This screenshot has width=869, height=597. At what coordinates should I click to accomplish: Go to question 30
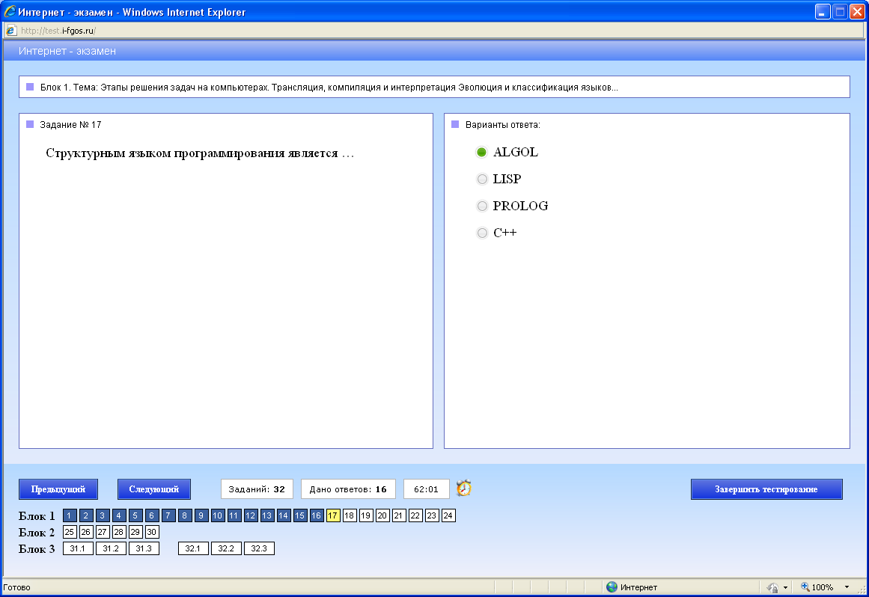(152, 532)
